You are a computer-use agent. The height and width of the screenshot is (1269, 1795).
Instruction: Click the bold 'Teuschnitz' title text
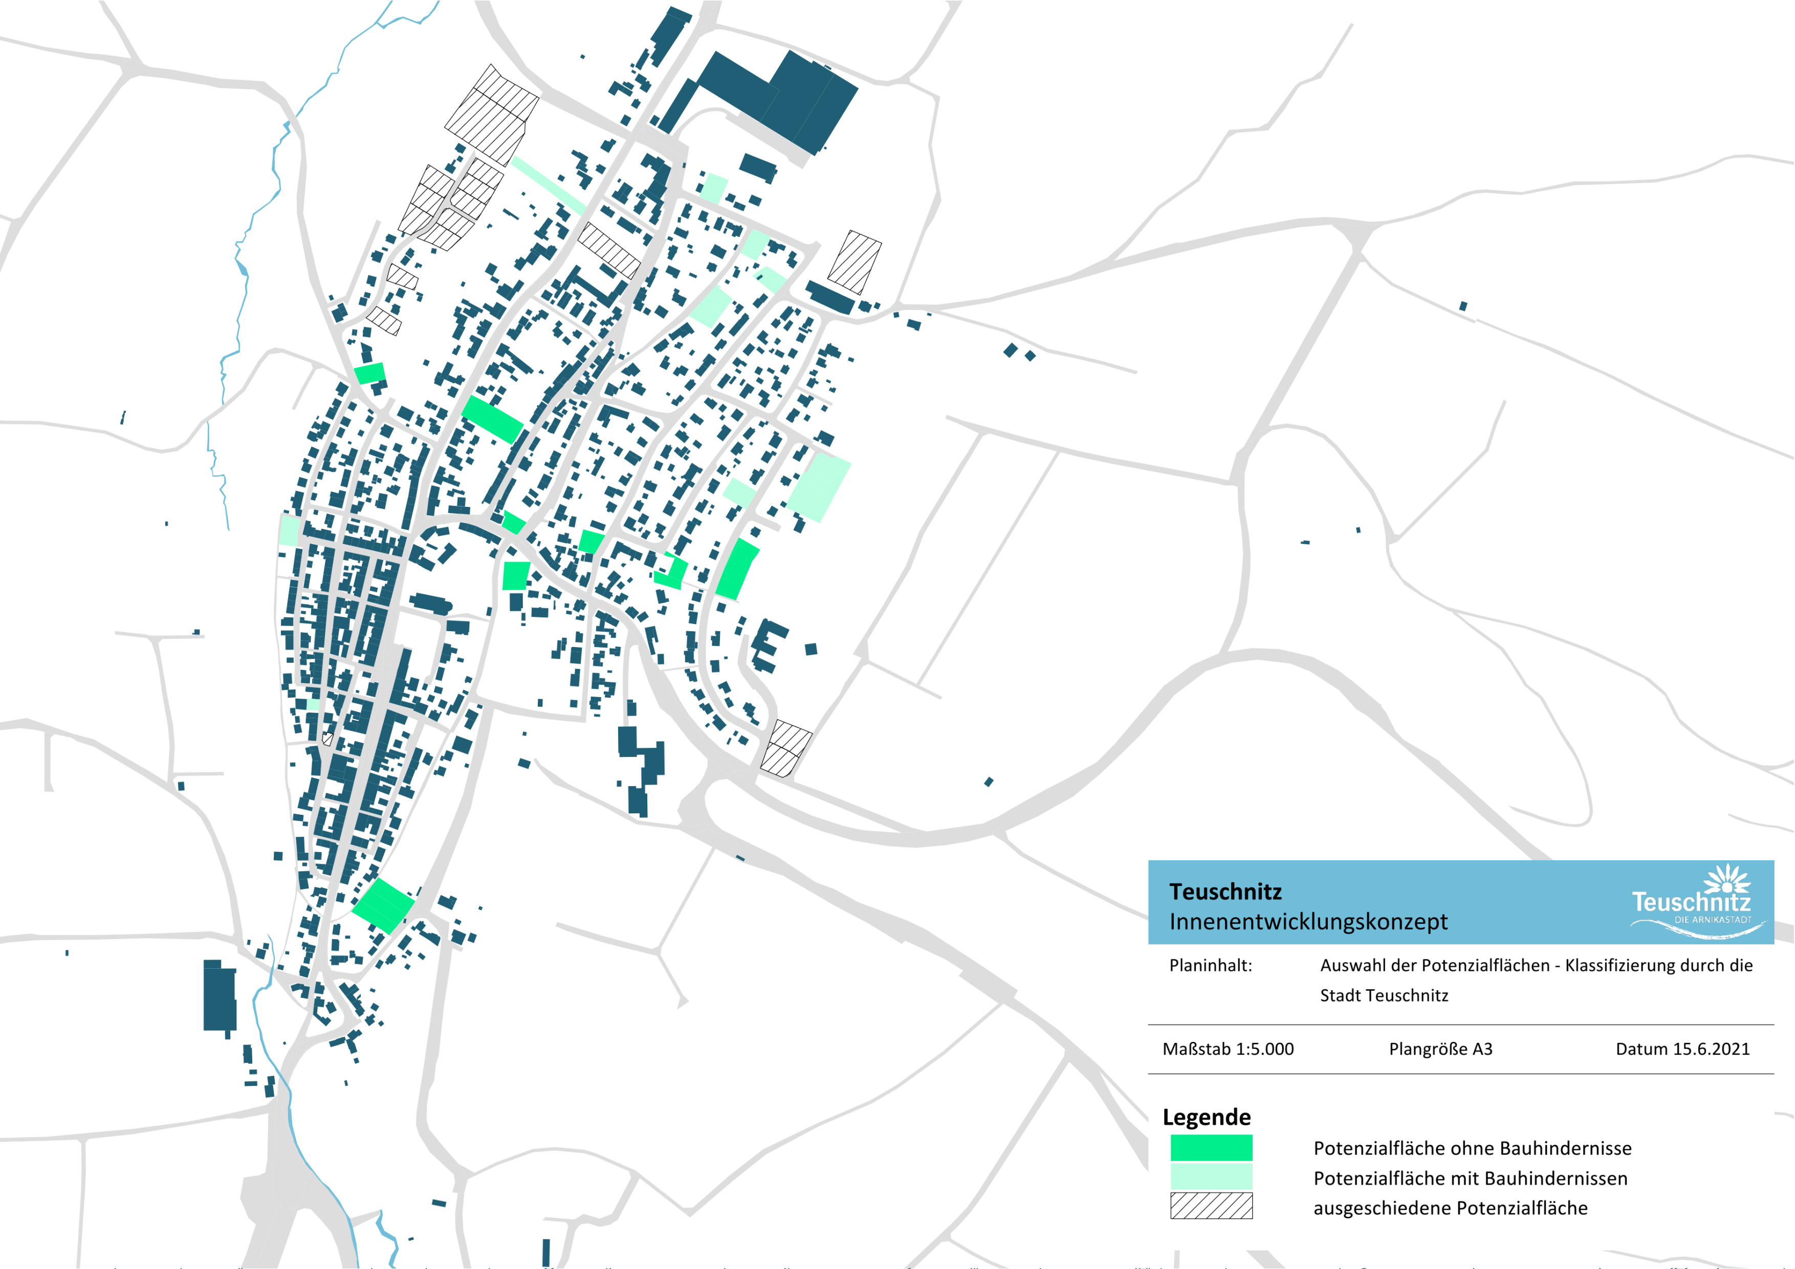1225,892
